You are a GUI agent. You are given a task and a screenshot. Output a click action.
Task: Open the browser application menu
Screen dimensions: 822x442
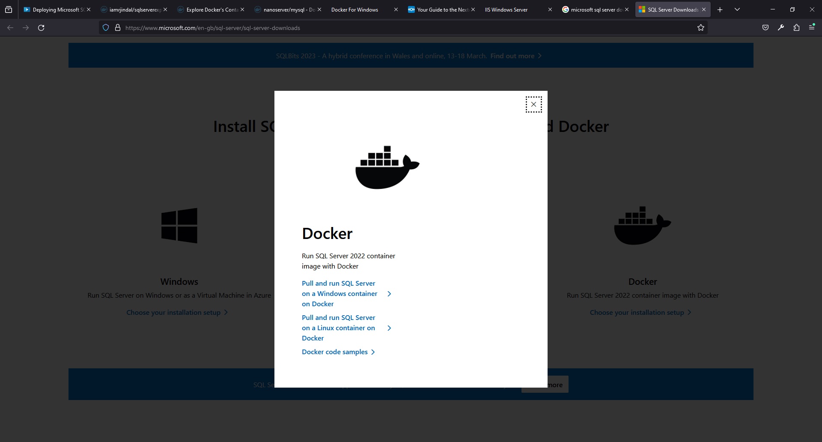(812, 27)
